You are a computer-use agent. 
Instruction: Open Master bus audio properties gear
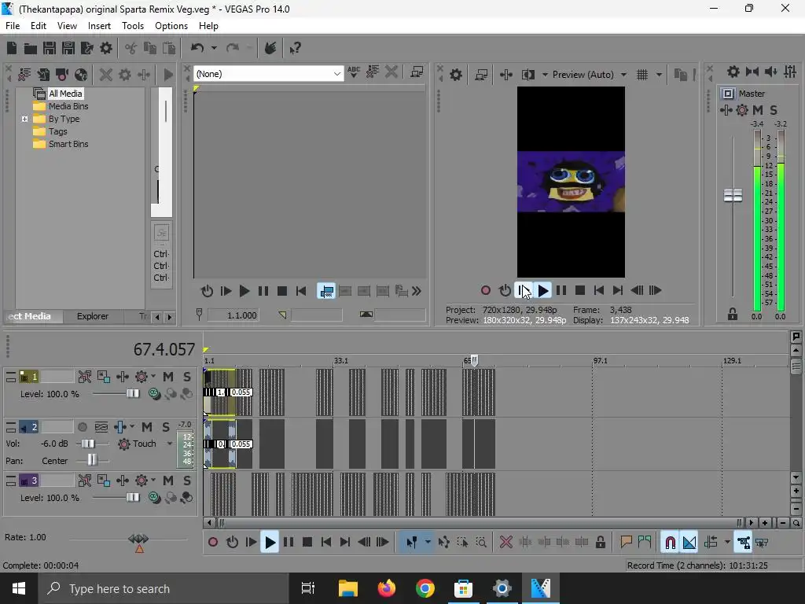pos(733,72)
